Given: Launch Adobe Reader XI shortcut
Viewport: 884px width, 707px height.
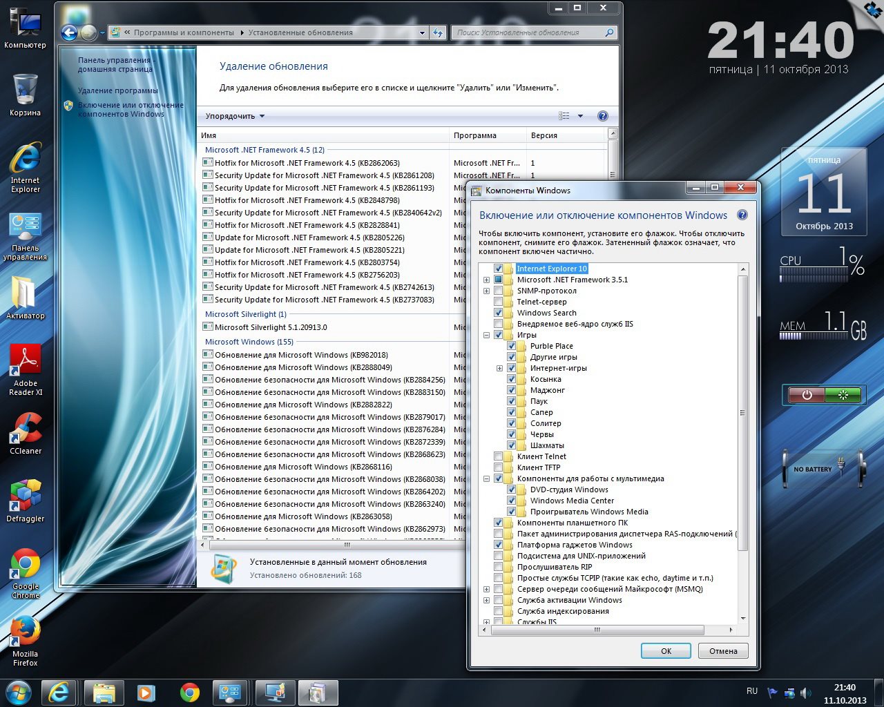Looking at the screenshot, I should (25, 369).
